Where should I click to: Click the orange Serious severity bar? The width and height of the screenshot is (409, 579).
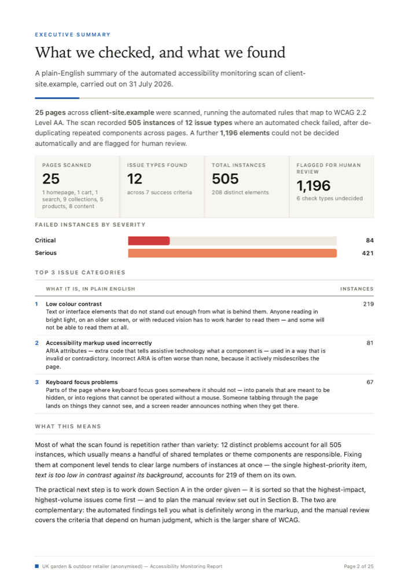(233, 254)
